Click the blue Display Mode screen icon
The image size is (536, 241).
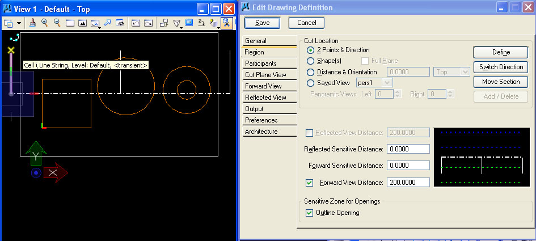click(x=189, y=23)
